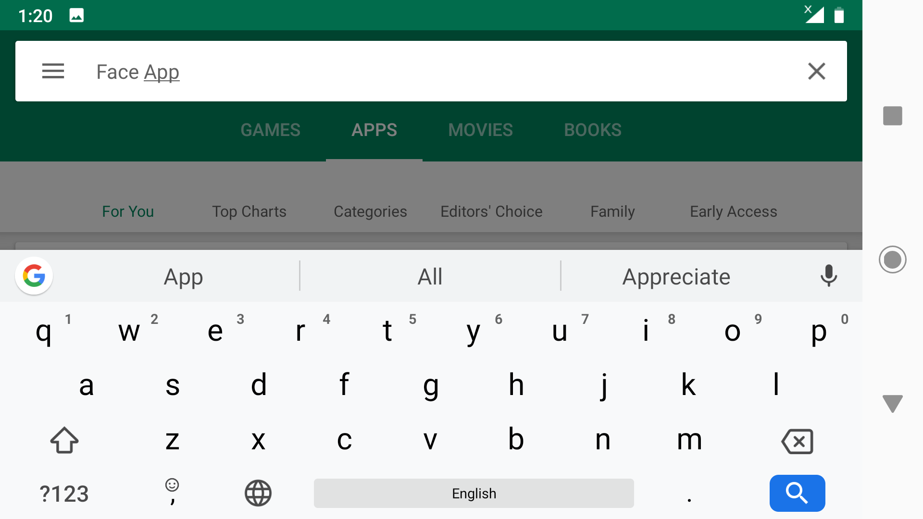Tap the letter k key
The image size is (923, 519).
click(x=689, y=385)
